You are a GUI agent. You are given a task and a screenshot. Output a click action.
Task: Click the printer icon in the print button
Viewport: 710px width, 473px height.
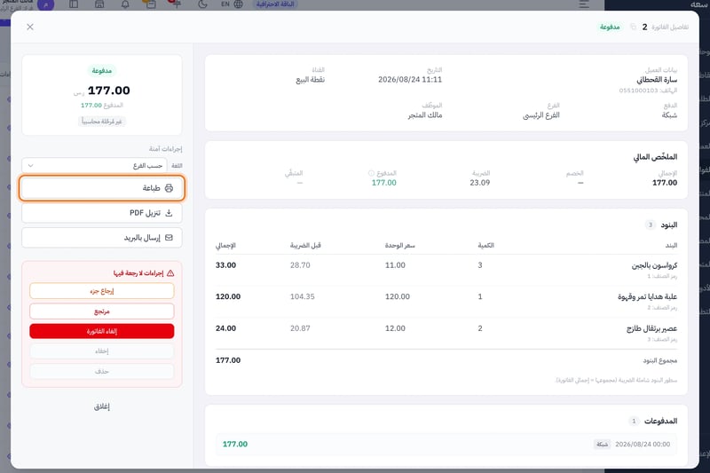click(x=169, y=188)
